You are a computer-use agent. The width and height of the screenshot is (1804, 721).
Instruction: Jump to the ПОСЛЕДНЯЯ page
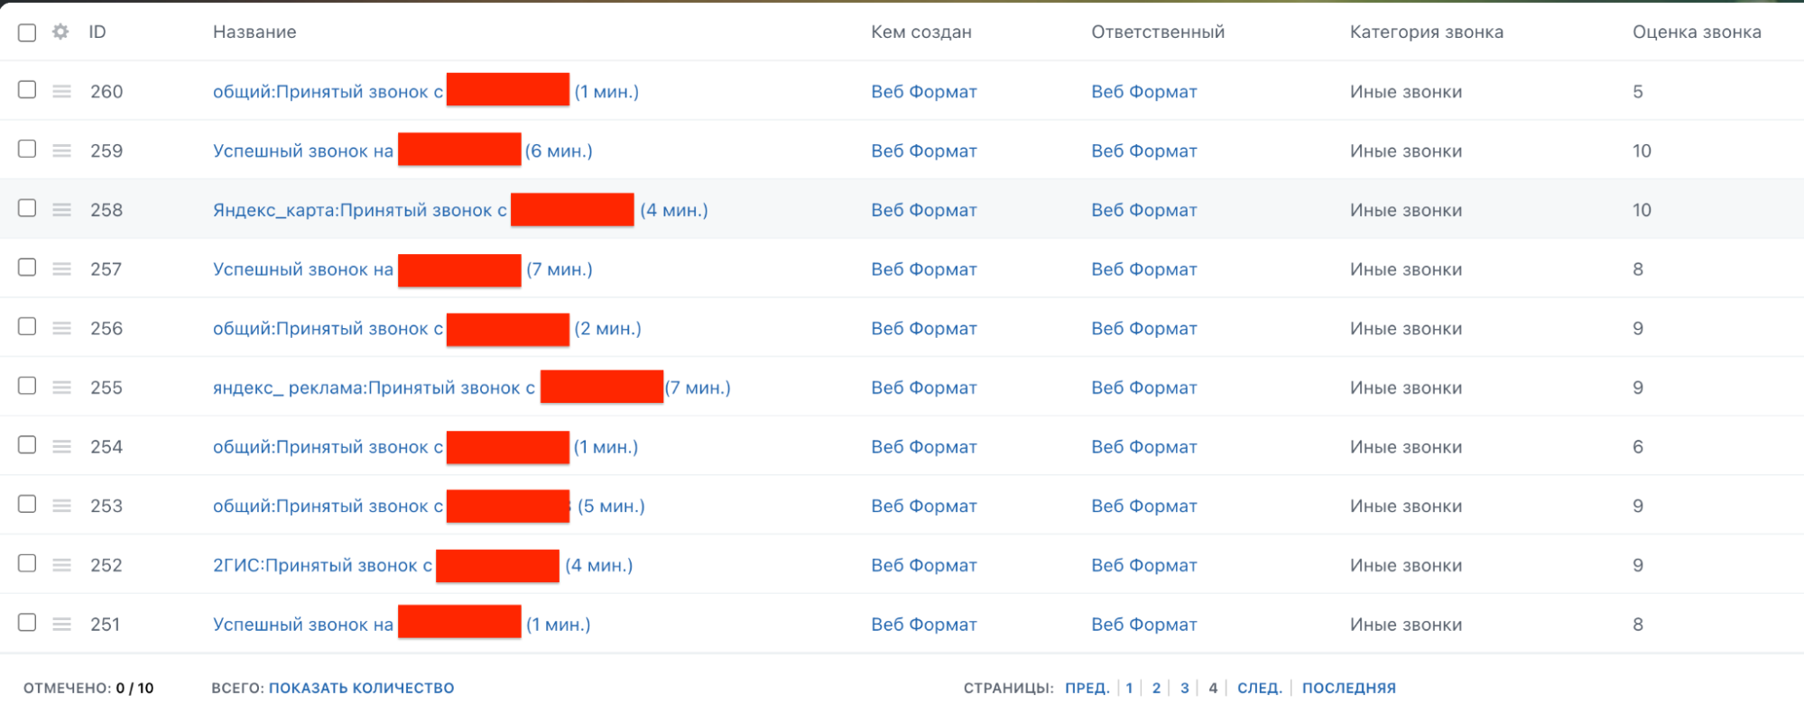(x=1348, y=688)
